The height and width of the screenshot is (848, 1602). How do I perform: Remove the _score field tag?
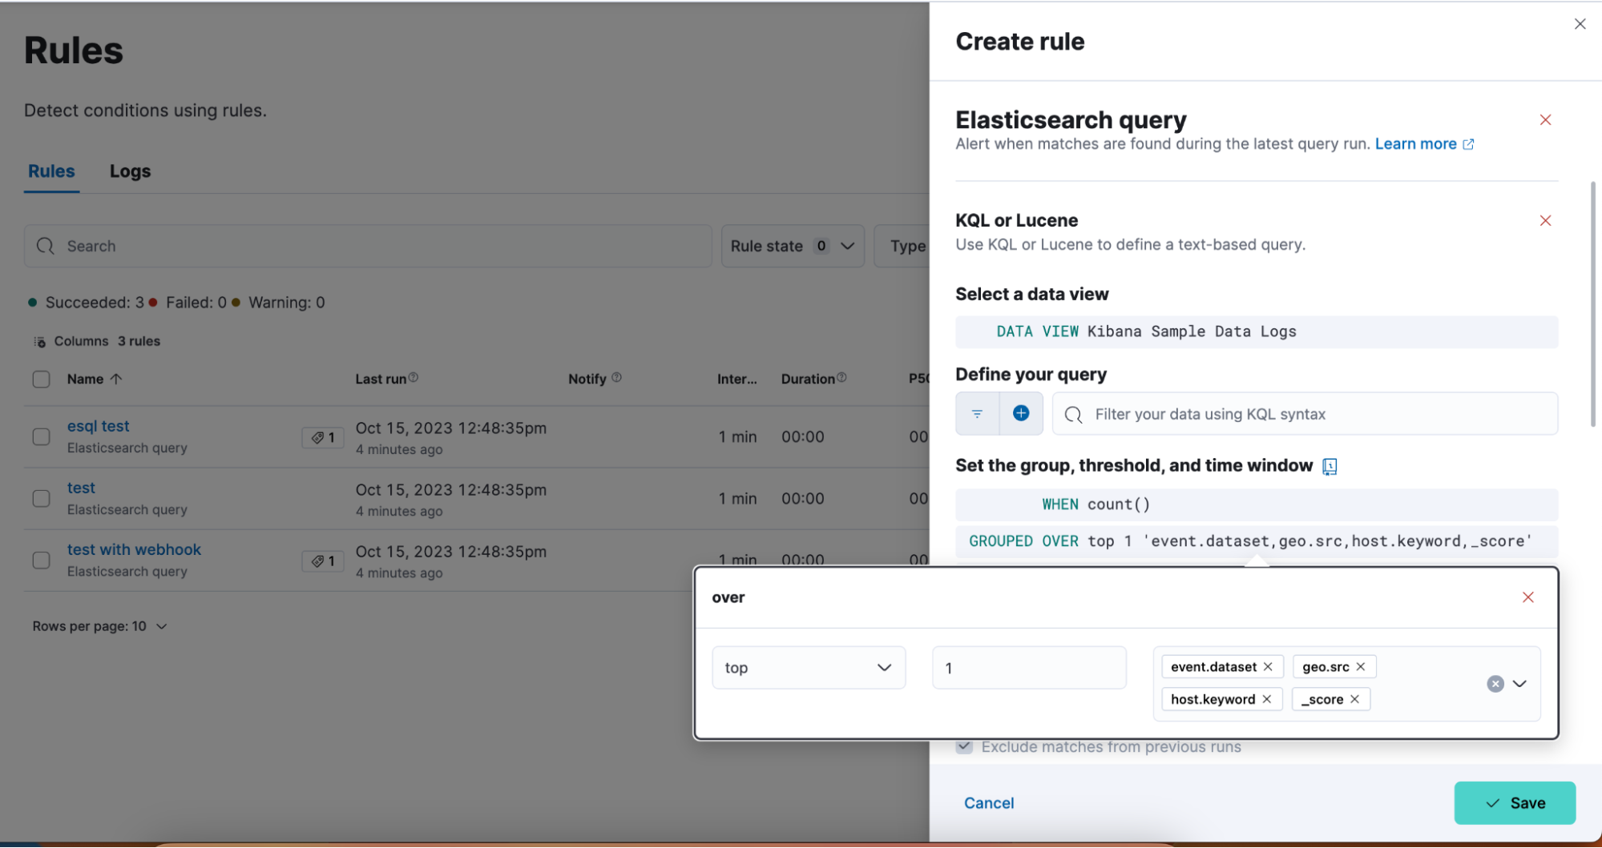coord(1354,699)
